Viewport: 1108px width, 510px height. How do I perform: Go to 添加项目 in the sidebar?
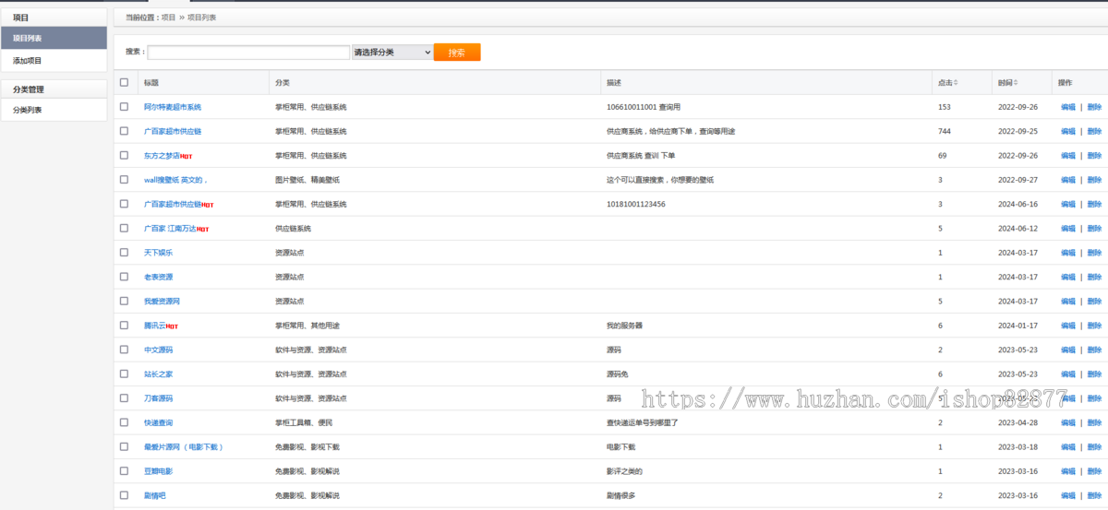54,61
